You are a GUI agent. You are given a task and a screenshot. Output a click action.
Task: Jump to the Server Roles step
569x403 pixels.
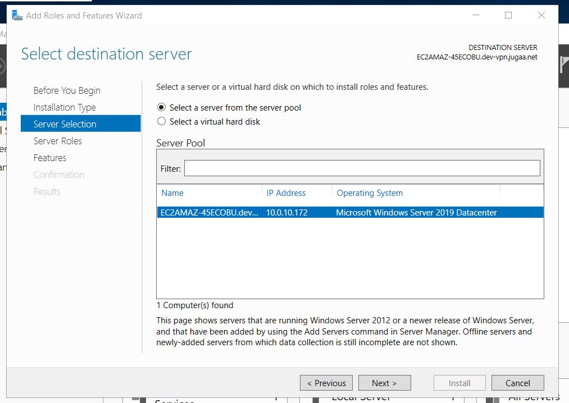coord(58,141)
